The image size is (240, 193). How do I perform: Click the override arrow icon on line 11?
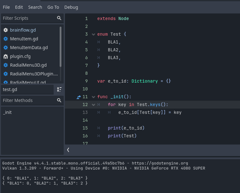pos(79,97)
